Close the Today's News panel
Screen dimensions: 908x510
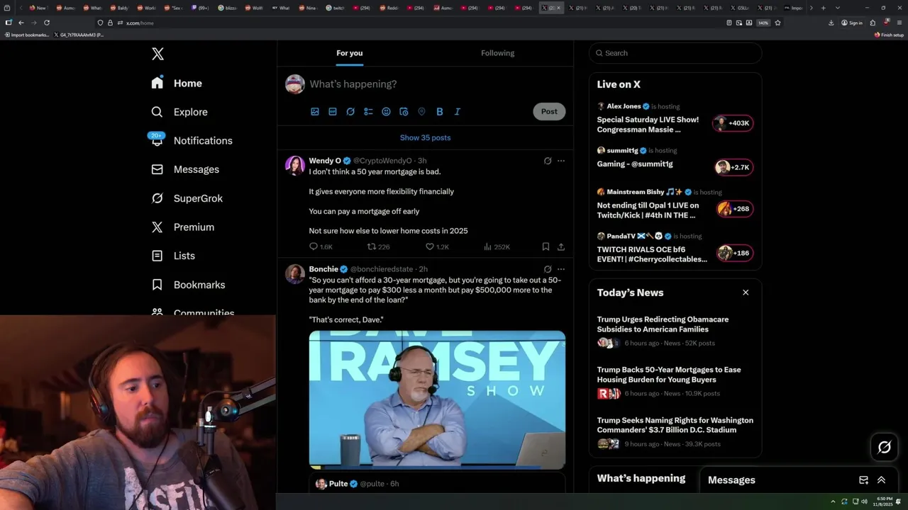pyautogui.click(x=746, y=293)
